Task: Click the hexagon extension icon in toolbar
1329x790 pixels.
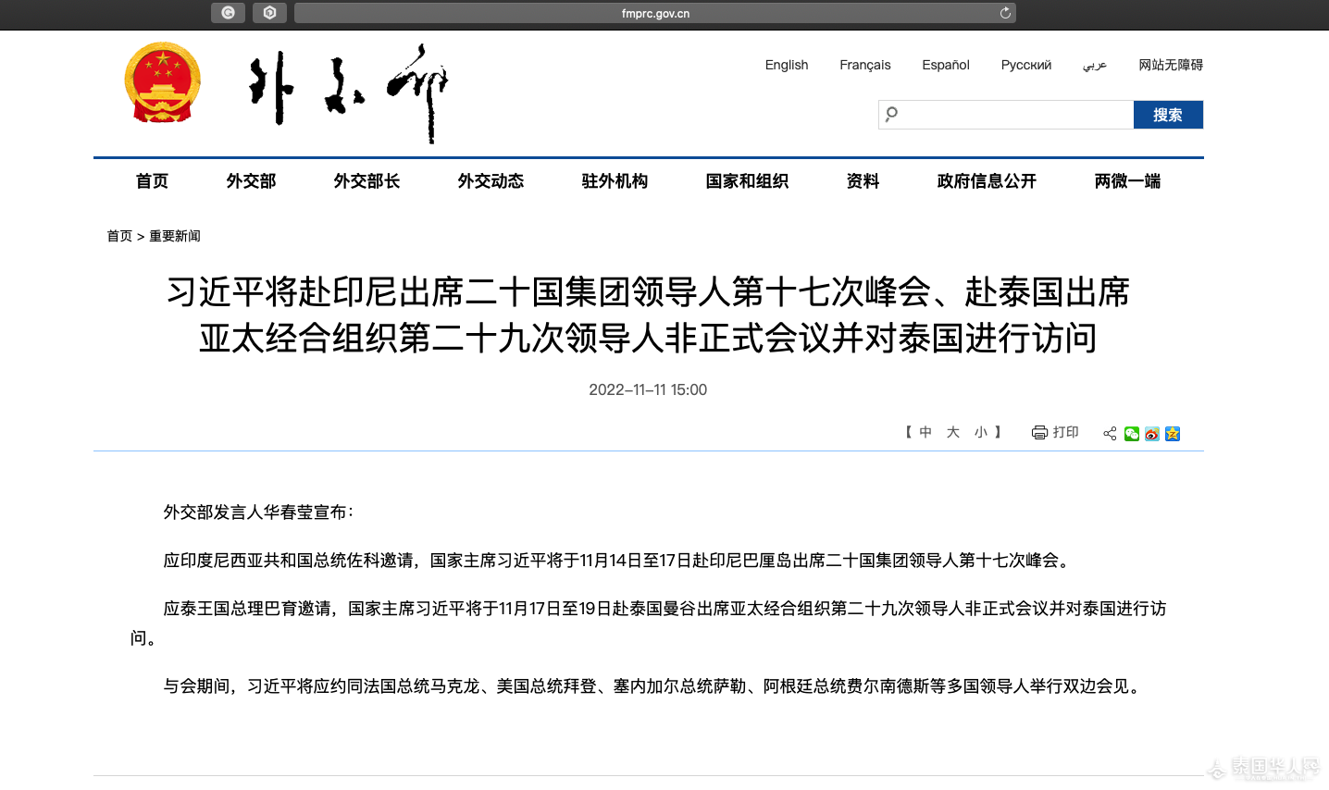Action: pyautogui.click(x=269, y=13)
